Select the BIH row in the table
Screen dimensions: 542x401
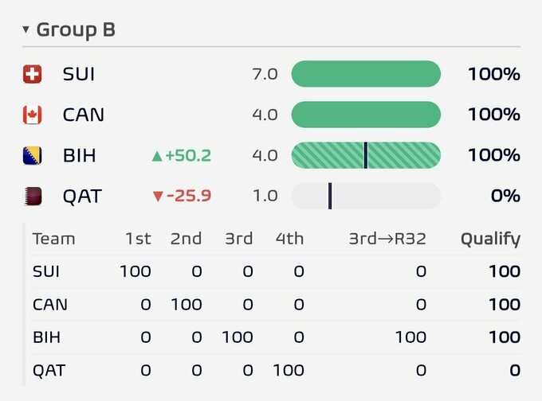277,337
